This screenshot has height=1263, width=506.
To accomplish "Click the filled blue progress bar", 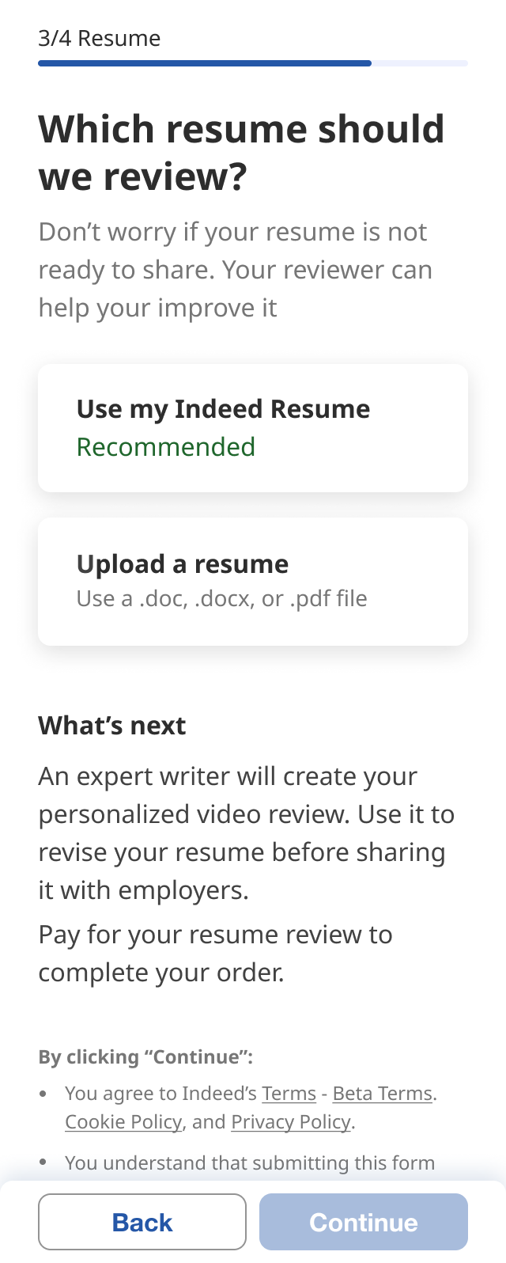I will 204,63.
